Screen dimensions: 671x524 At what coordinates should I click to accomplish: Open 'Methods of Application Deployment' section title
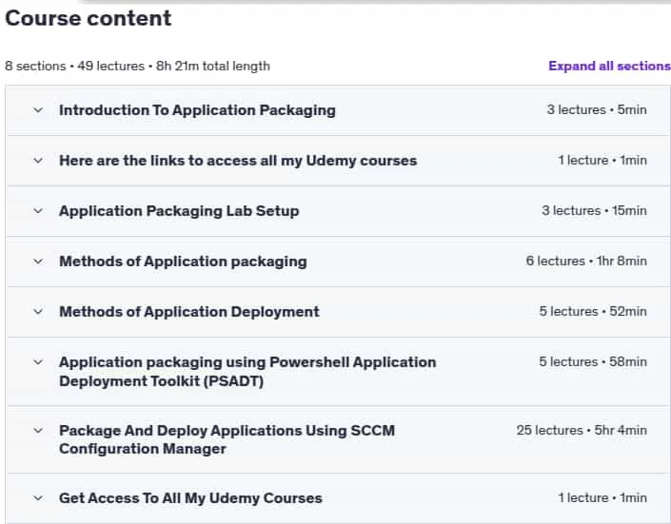coord(189,312)
